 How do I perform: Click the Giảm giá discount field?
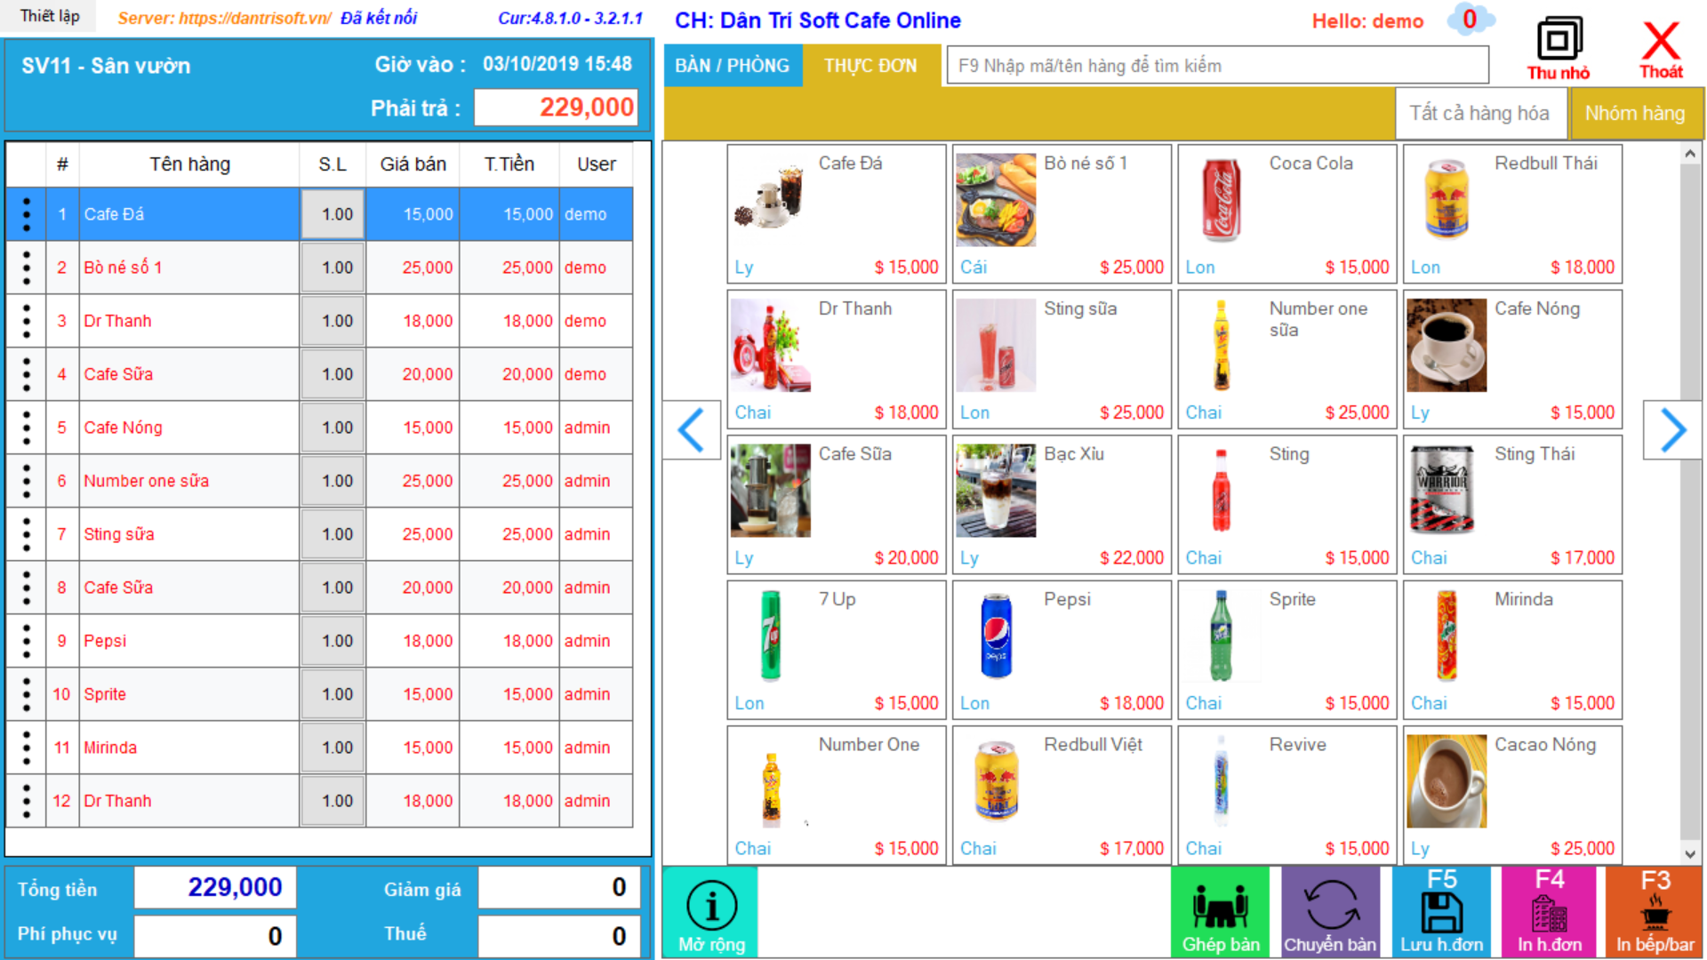coord(558,887)
